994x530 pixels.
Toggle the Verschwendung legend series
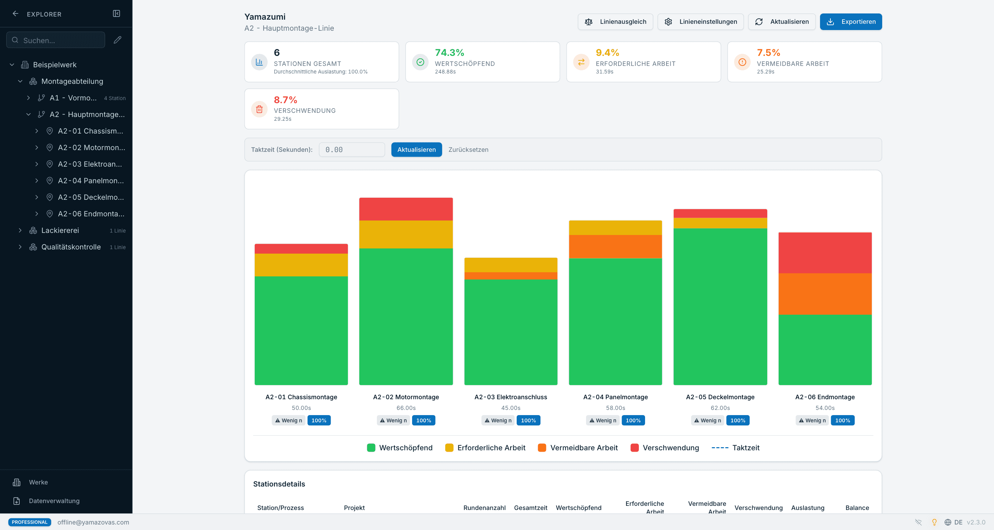[664, 448]
